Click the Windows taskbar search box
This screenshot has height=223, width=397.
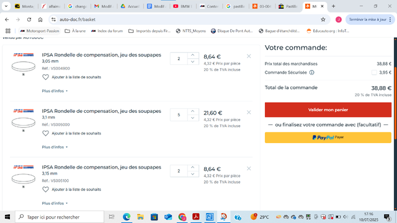pos(60,217)
